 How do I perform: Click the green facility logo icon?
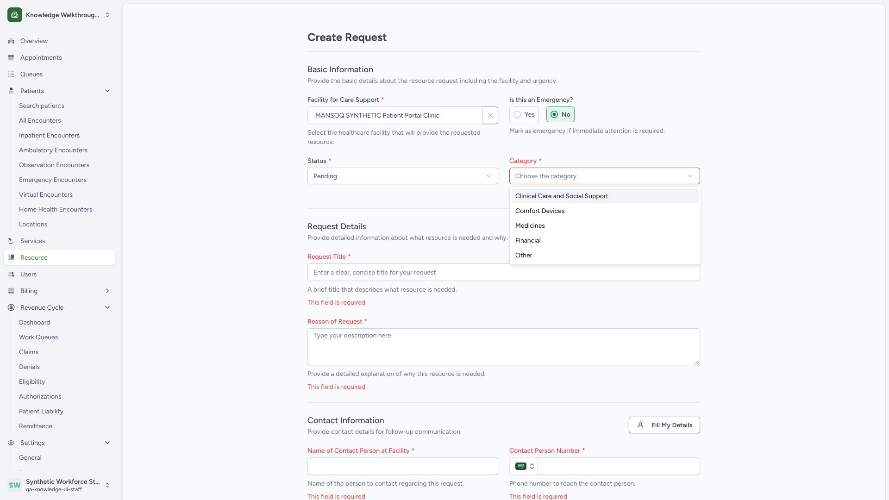tap(15, 15)
